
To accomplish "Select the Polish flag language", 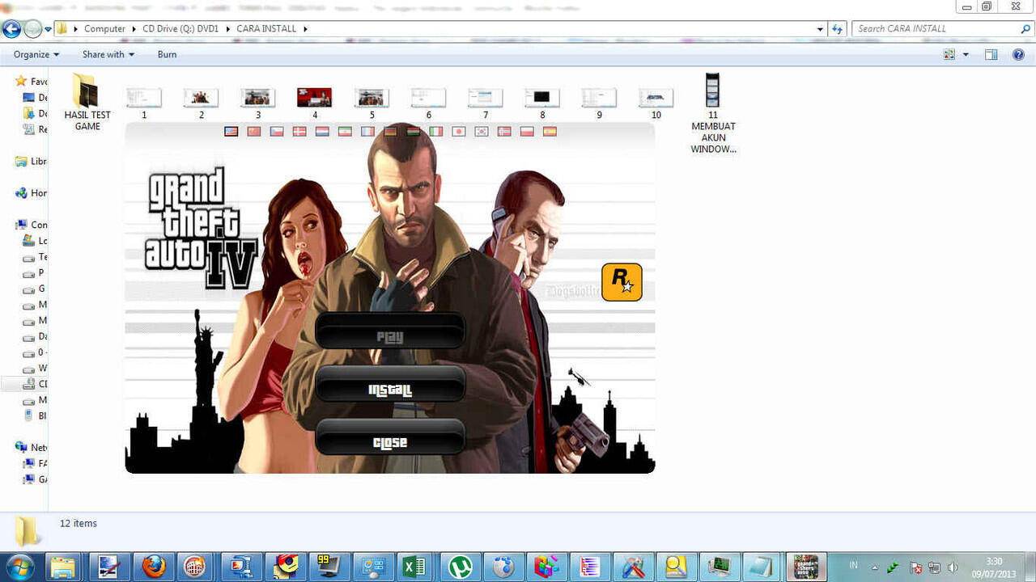I will [x=527, y=131].
